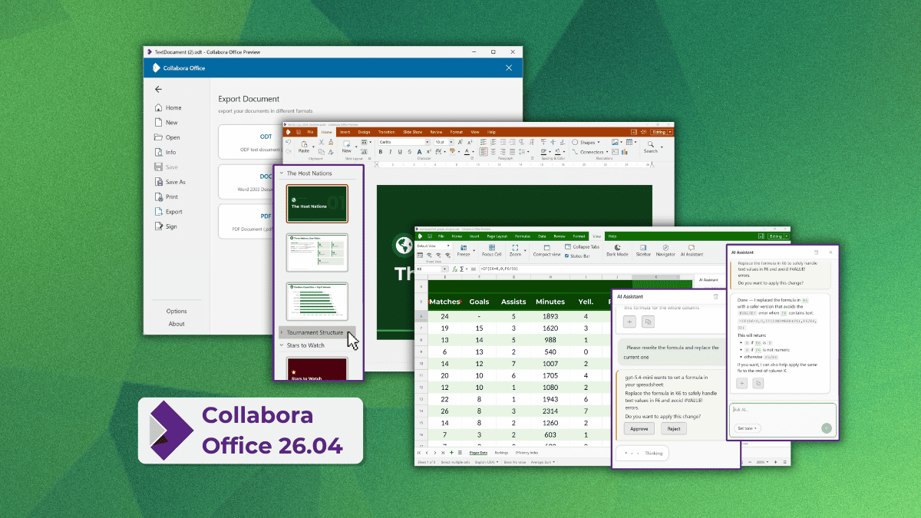
Task: Switch to the Rankings sheet tab
Action: pyautogui.click(x=501, y=453)
